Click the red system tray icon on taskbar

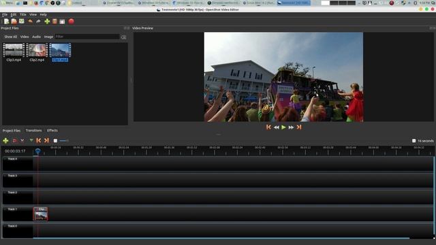(392, 3)
